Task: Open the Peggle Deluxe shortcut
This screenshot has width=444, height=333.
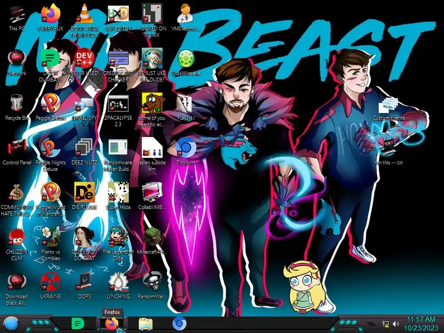Action: (x=50, y=103)
